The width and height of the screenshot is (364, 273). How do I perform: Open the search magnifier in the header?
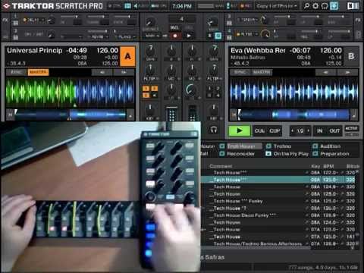(x=306, y=6)
